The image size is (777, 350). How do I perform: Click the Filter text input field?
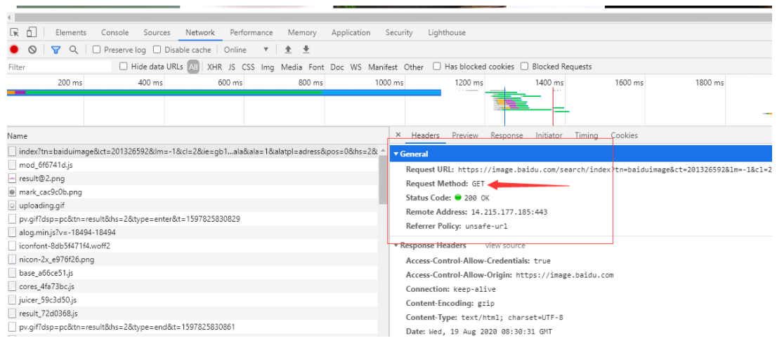59,67
